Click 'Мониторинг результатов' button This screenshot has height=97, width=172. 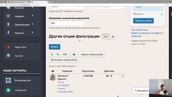pos(64,60)
